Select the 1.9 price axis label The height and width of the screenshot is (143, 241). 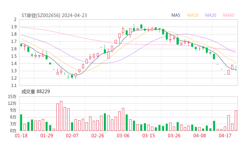14,27
